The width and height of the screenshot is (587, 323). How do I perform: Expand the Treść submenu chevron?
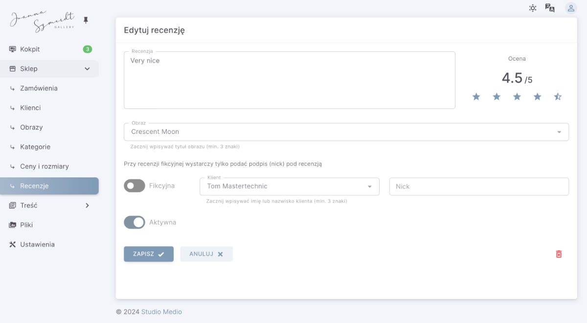tap(88, 206)
